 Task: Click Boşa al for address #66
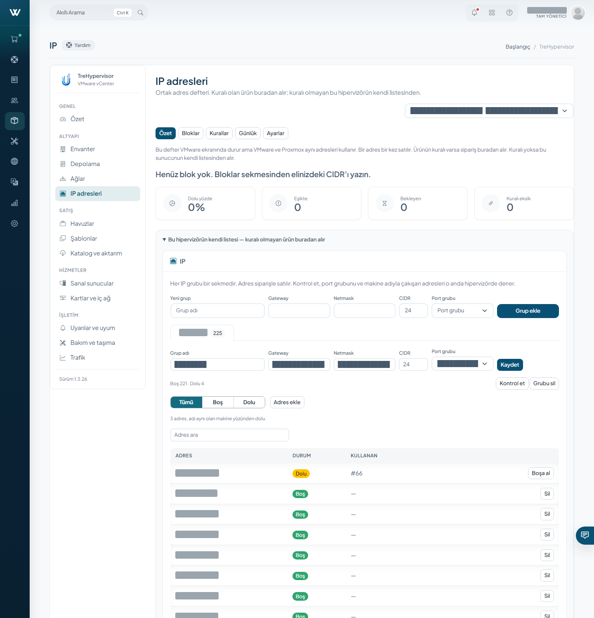(541, 473)
